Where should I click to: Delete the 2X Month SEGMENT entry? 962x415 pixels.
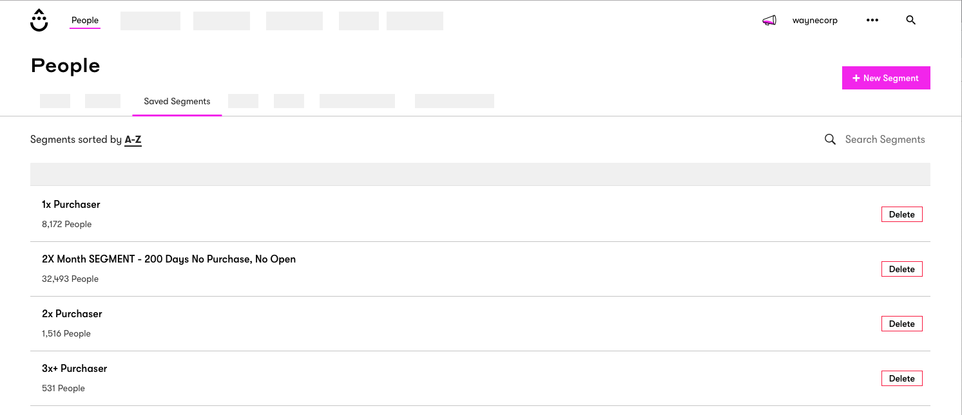[901, 268]
